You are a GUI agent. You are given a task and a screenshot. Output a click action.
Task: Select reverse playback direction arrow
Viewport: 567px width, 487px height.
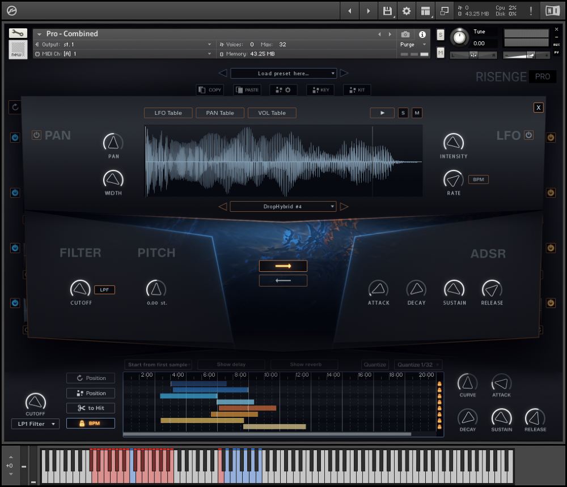pyautogui.click(x=283, y=280)
